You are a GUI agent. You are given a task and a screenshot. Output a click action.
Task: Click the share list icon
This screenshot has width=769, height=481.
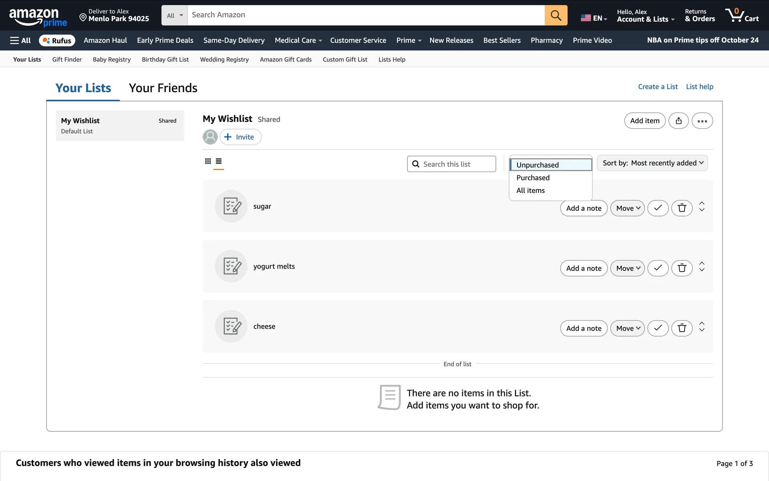678,121
